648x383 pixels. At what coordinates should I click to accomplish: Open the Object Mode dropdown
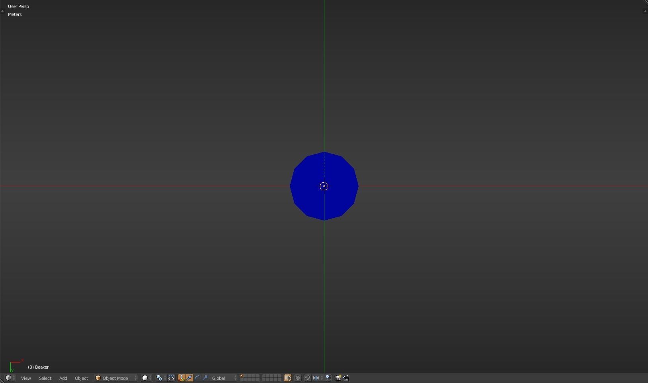coord(116,378)
